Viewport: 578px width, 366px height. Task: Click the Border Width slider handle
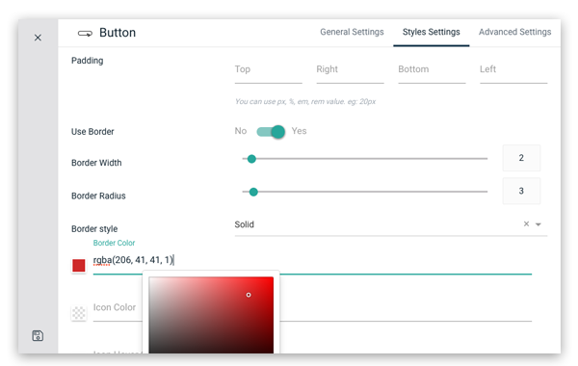click(251, 159)
